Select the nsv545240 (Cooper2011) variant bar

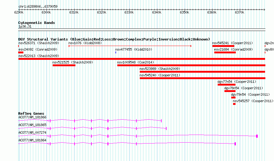tap(202, 78)
